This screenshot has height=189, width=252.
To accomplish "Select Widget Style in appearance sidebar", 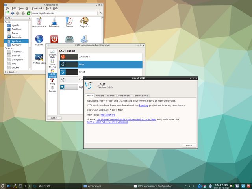I will (x=52, y=54).
